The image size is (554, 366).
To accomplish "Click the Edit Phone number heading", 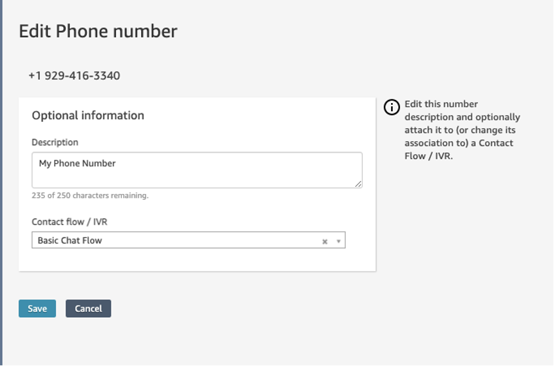I will pyautogui.click(x=98, y=31).
